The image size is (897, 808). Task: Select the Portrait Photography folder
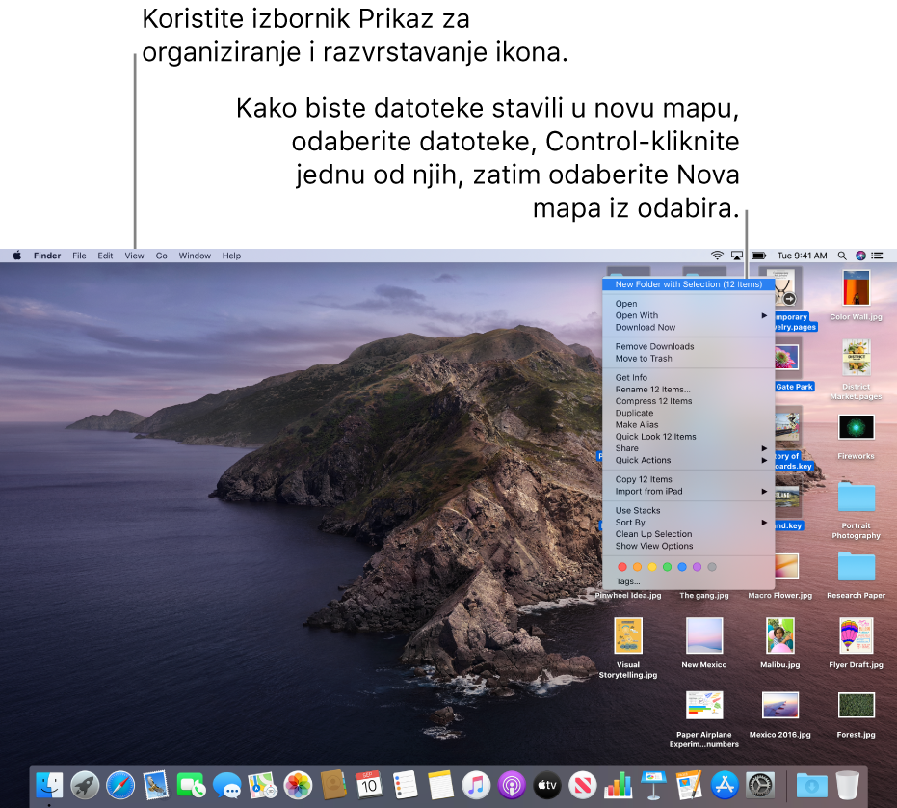point(856,510)
